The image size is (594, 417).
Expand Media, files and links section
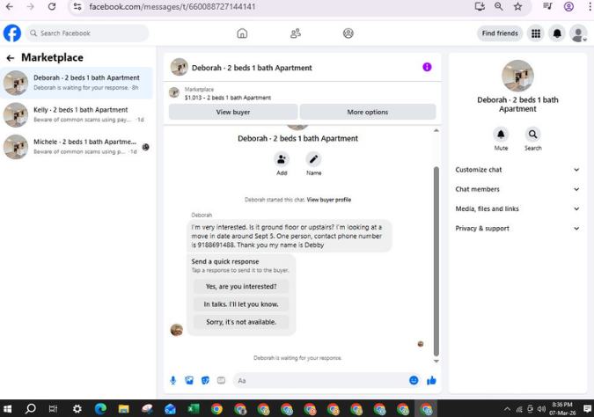(517, 208)
